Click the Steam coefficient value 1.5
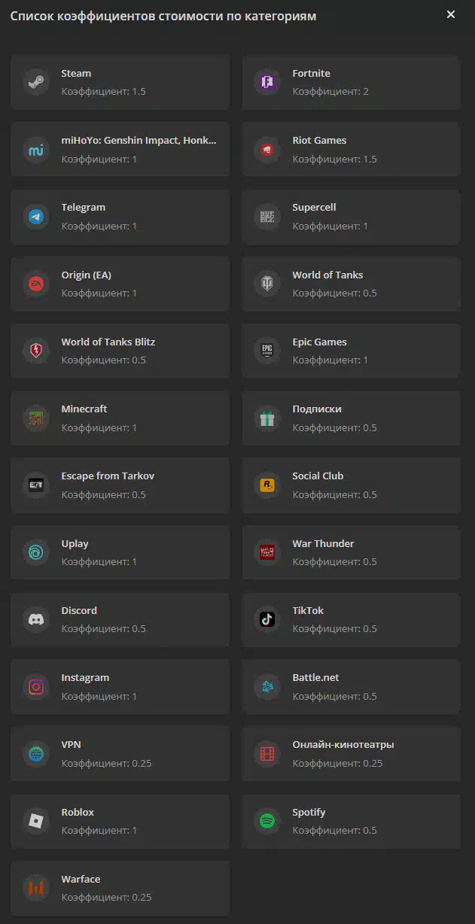Viewport: 475px width, 924px height. click(139, 92)
